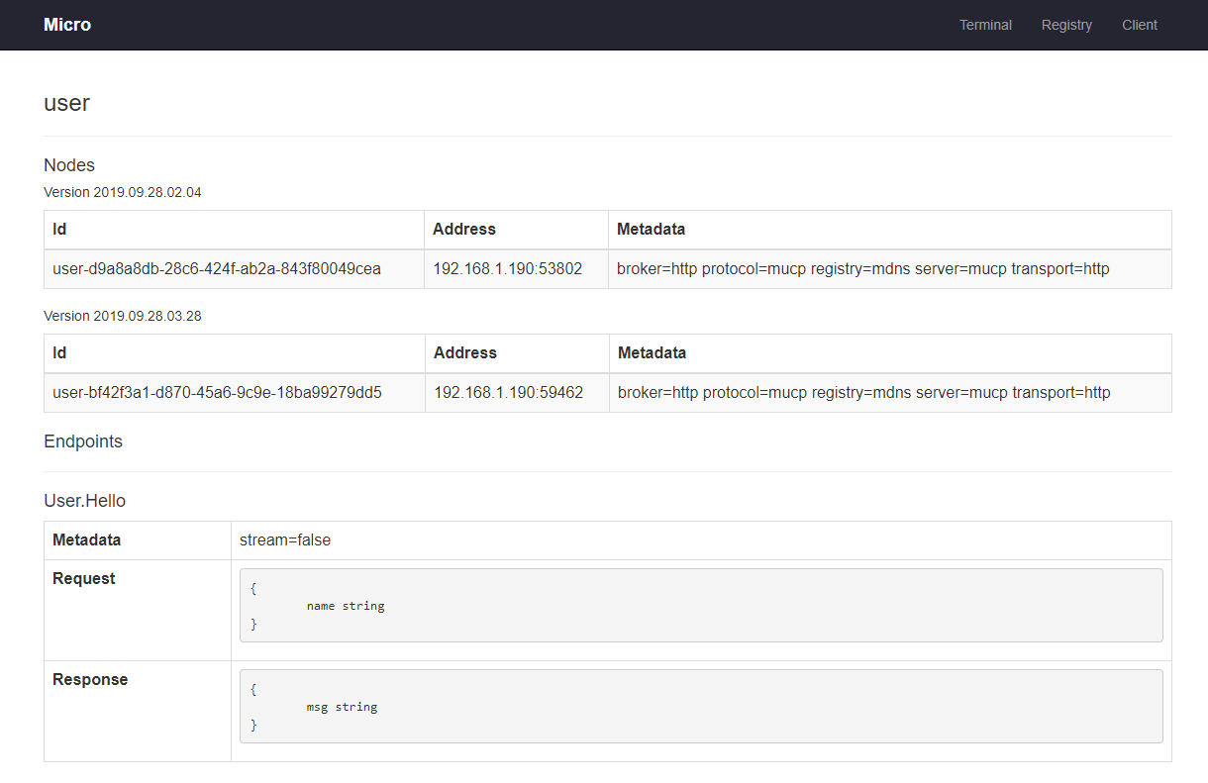1208x783 pixels.
Task: Click the Id column header in first table
Action: click(60, 229)
